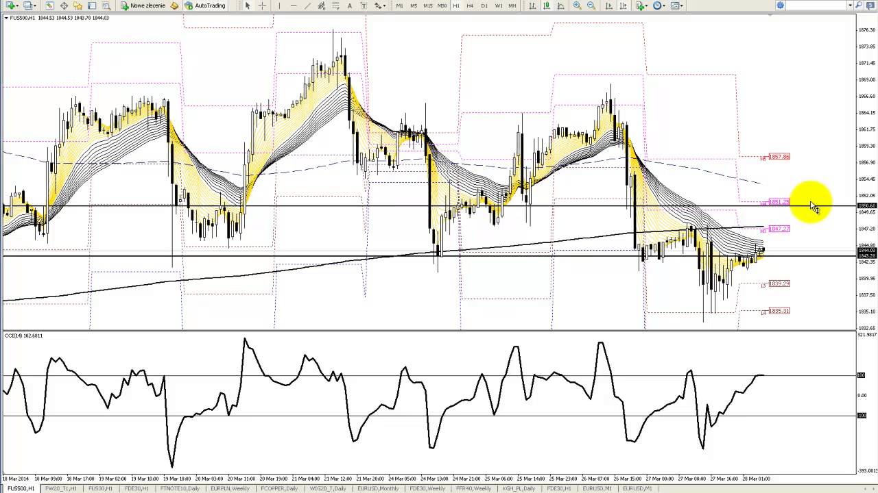
Task: Expand the arrows objects dropdown
Action: [x=384, y=5]
